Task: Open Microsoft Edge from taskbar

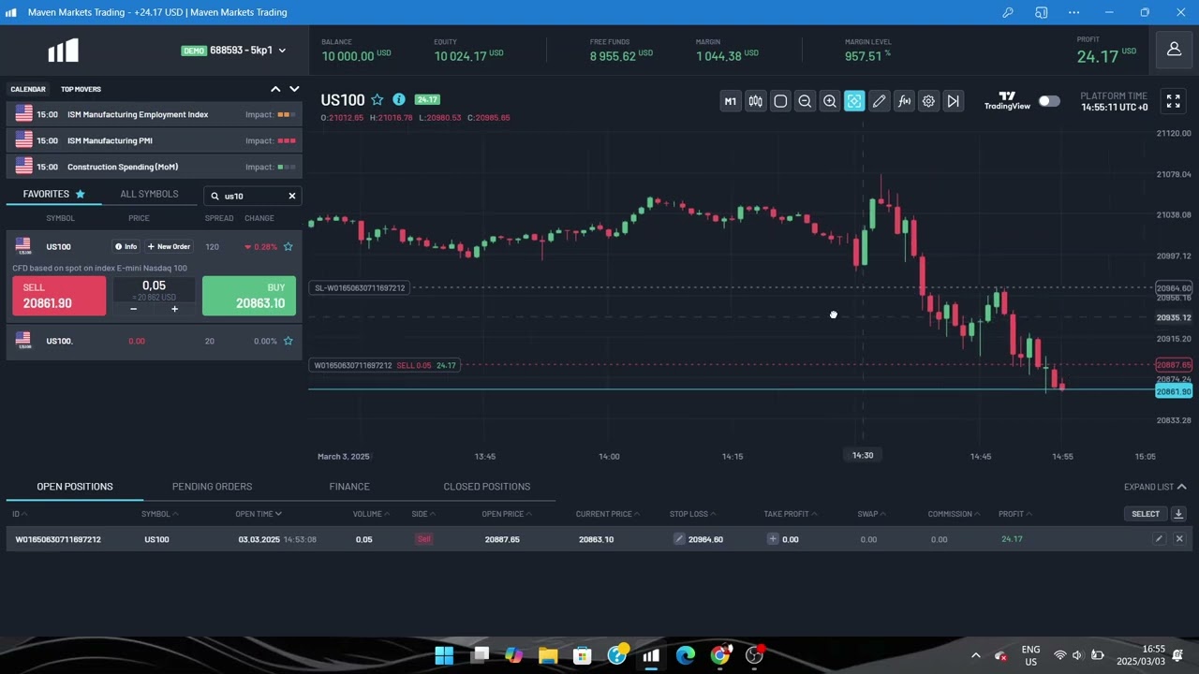Action: click(x=686, y=655)
